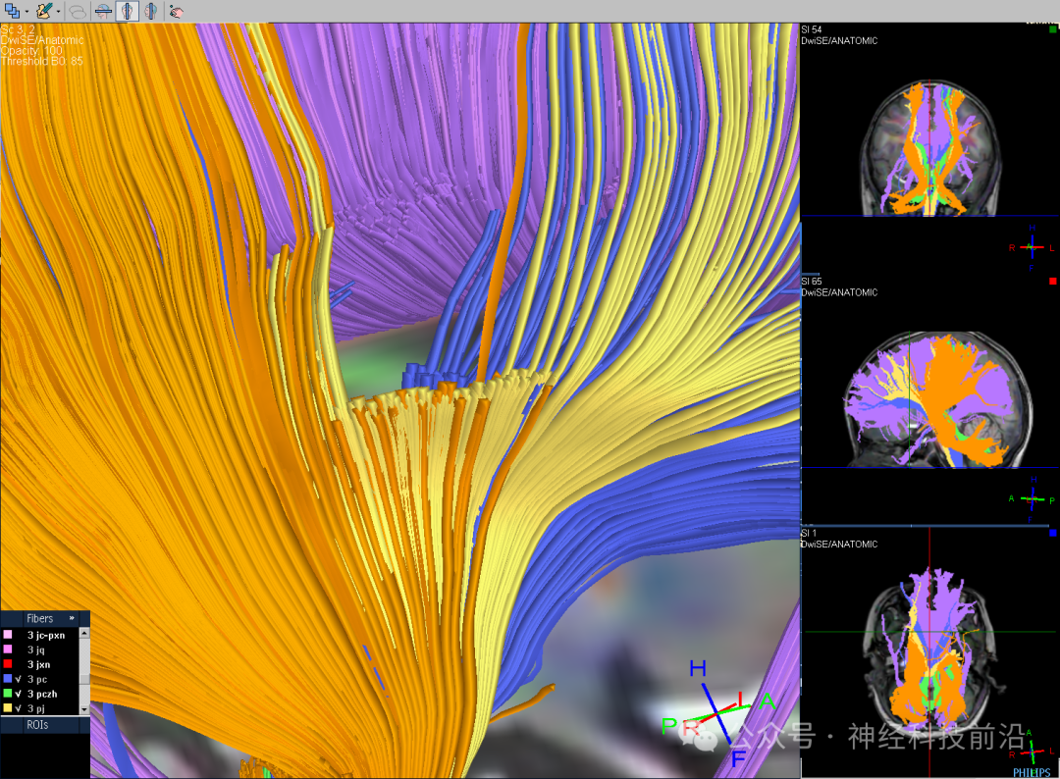The height and width of the screenshot is (779, 1060).
Task: Toggle visibility checkmark of 3 pj fiber
Action: click(19, 708)
